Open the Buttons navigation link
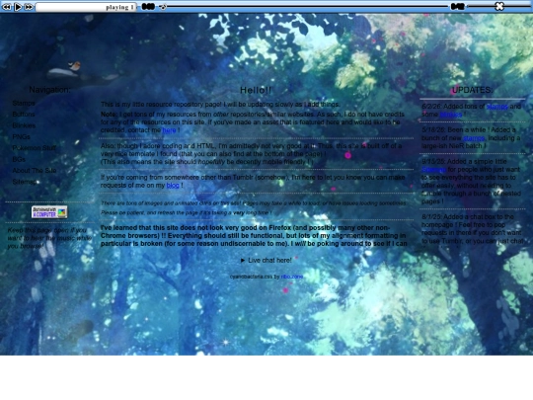 (x=24, y=115)
